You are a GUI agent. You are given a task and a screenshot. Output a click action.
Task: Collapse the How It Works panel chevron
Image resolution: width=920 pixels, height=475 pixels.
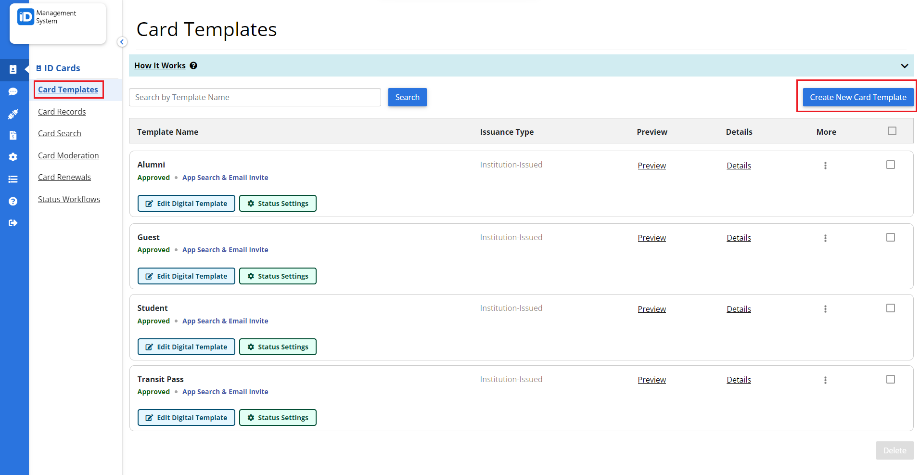tap(904, 66)
